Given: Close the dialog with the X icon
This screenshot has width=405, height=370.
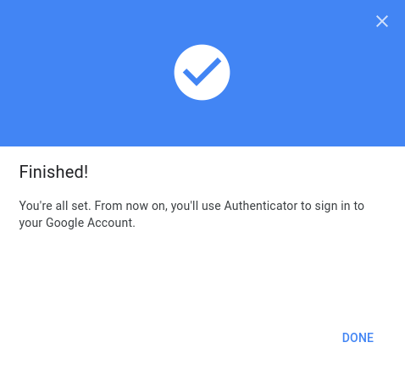Looking at the screenshot, I should click(x=382, y=21).
